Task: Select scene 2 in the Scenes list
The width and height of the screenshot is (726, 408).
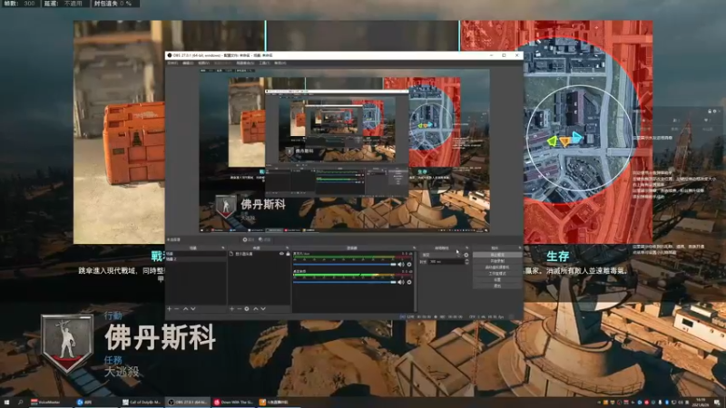Action: [x=196, y=259]
